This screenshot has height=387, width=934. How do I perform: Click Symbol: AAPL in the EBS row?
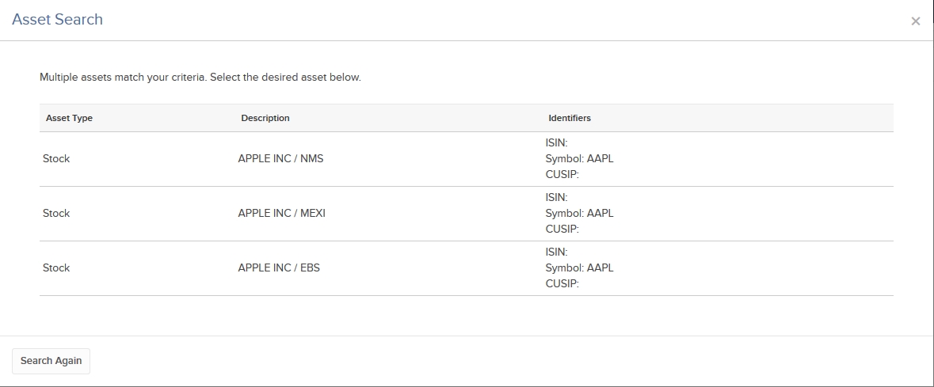(579, 267)
